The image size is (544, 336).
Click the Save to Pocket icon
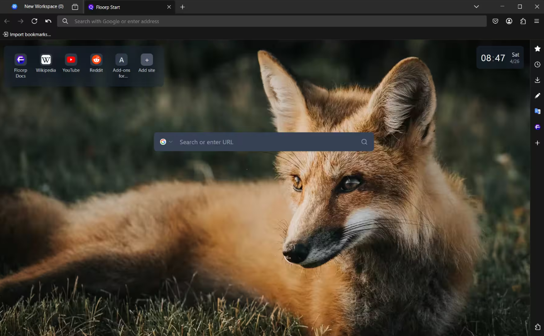(x=495, y=21)
